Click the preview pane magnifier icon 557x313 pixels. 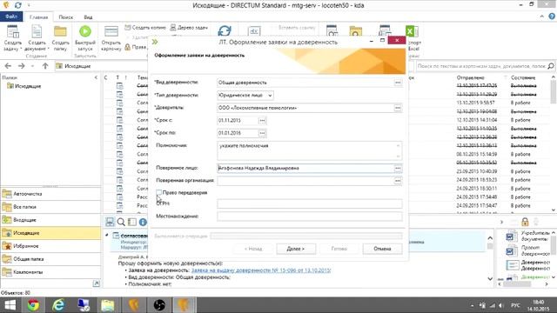[121, 223]
